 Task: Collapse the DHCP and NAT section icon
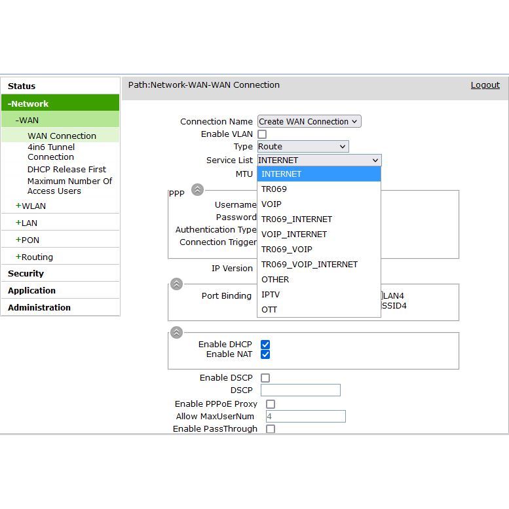click(176, 333)
